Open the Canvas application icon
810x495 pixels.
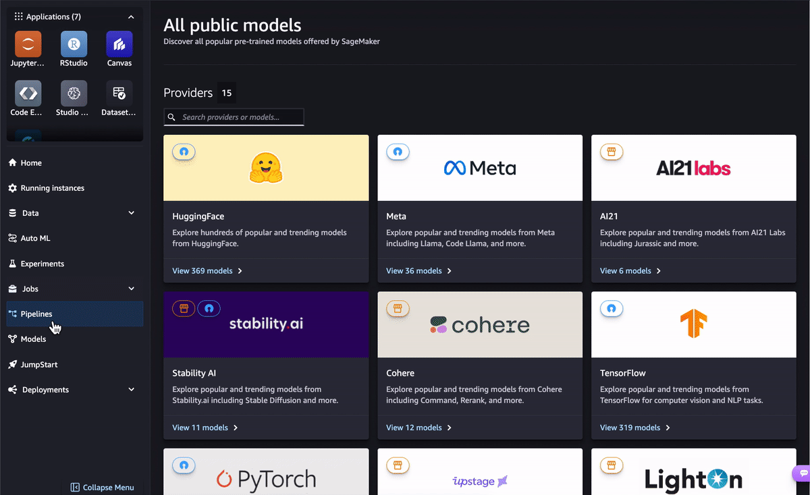click(119, 45)
